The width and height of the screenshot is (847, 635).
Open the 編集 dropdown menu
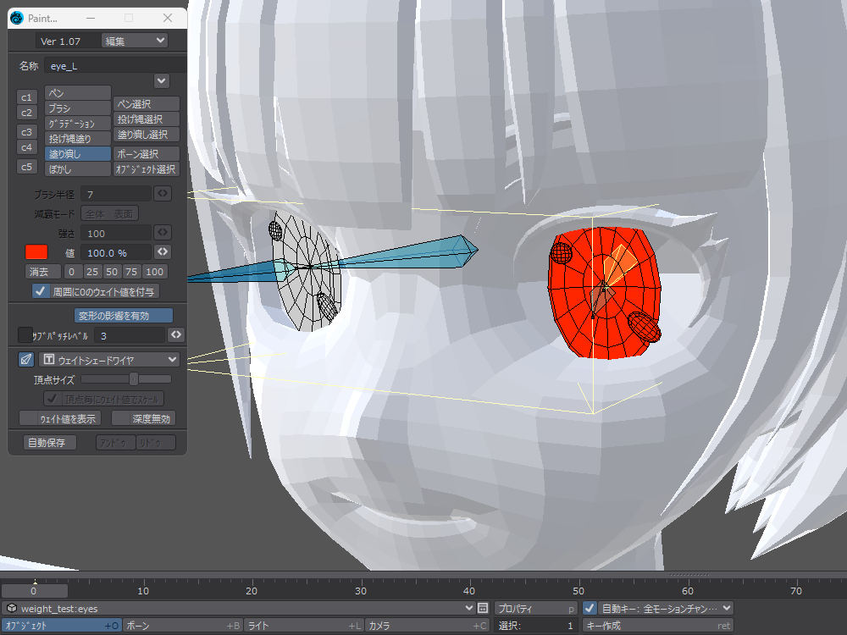(135, 41)
